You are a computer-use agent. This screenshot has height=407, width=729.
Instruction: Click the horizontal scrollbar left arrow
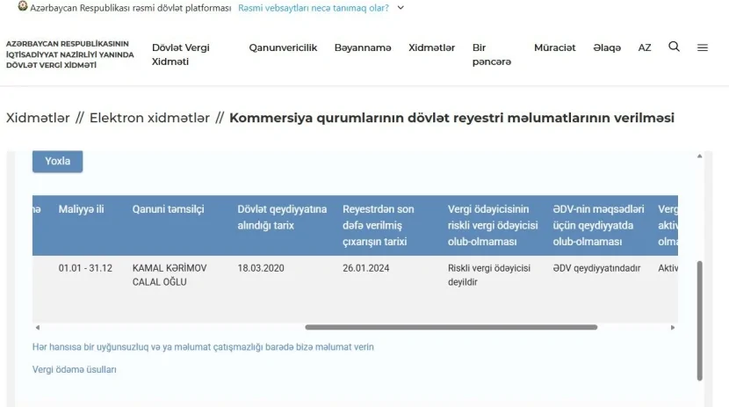pyautogui.click(x=37, y=327)
